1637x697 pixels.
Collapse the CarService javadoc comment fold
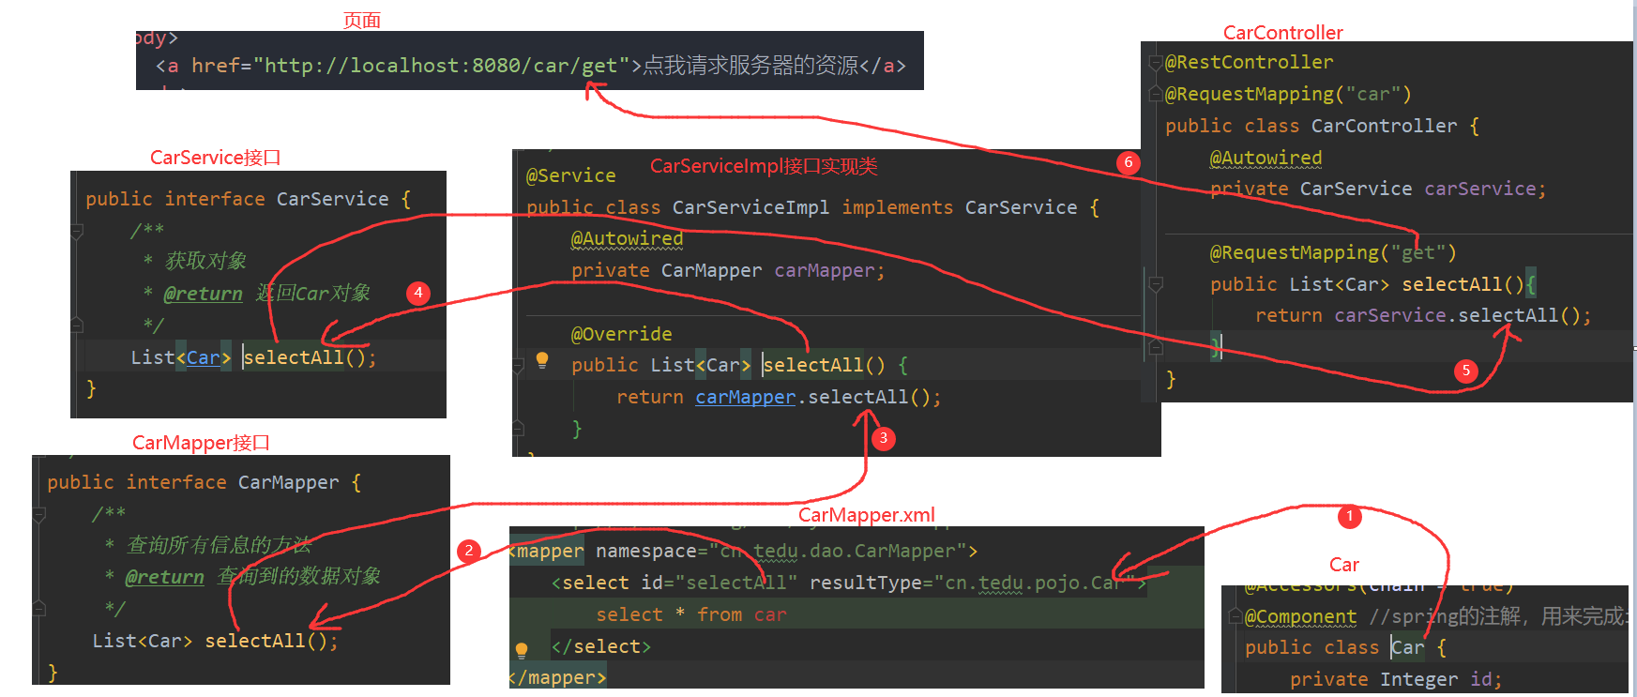coord(77,230)
